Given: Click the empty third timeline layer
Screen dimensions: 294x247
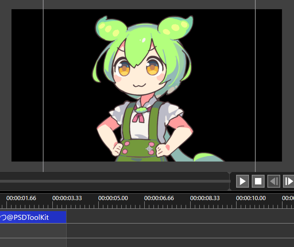Looking at the screenshot, I should coord(179,243).
